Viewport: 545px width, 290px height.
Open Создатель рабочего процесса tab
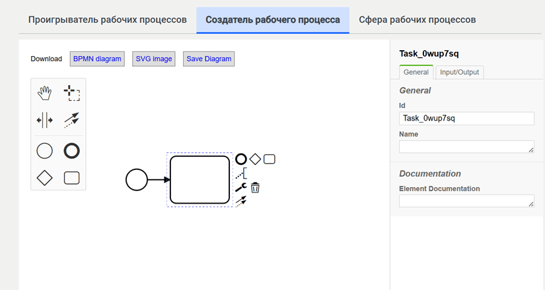[273, 20]
